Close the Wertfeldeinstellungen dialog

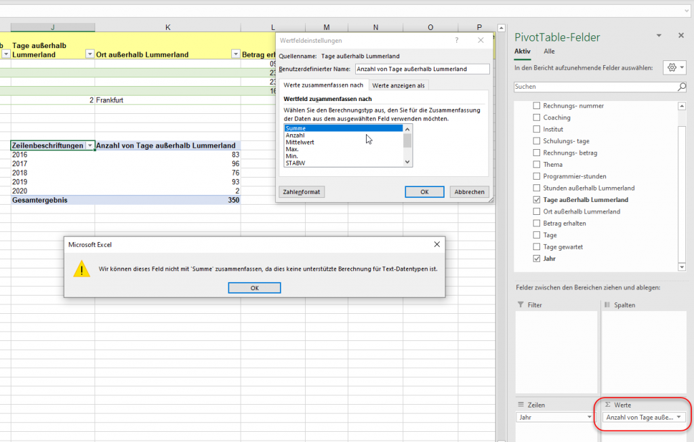(481, 40)
